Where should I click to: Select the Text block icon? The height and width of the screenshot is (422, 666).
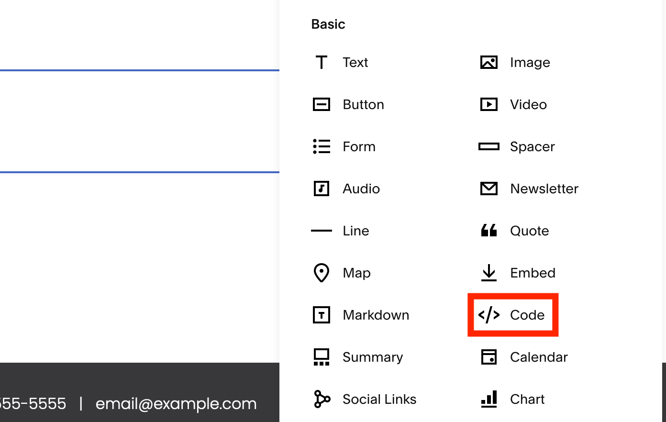[x=322, y=62]
